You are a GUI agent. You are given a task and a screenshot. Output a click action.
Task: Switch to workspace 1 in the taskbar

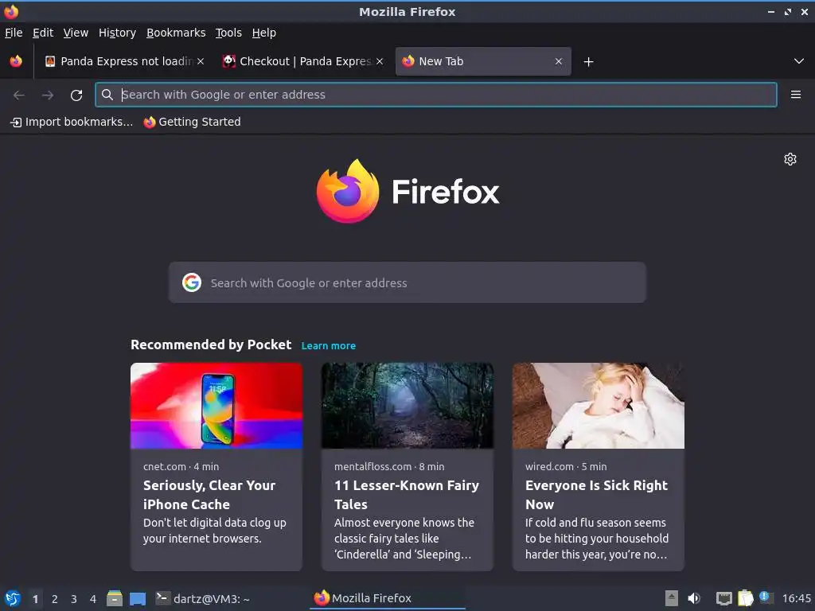pyautogui.click(x=35, y=599)
